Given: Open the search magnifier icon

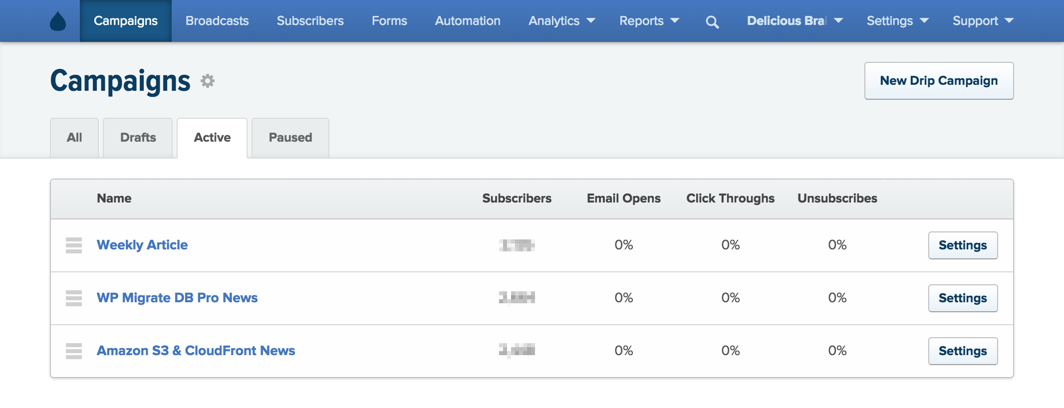Looking at the screenshot, I should [712, 21].
